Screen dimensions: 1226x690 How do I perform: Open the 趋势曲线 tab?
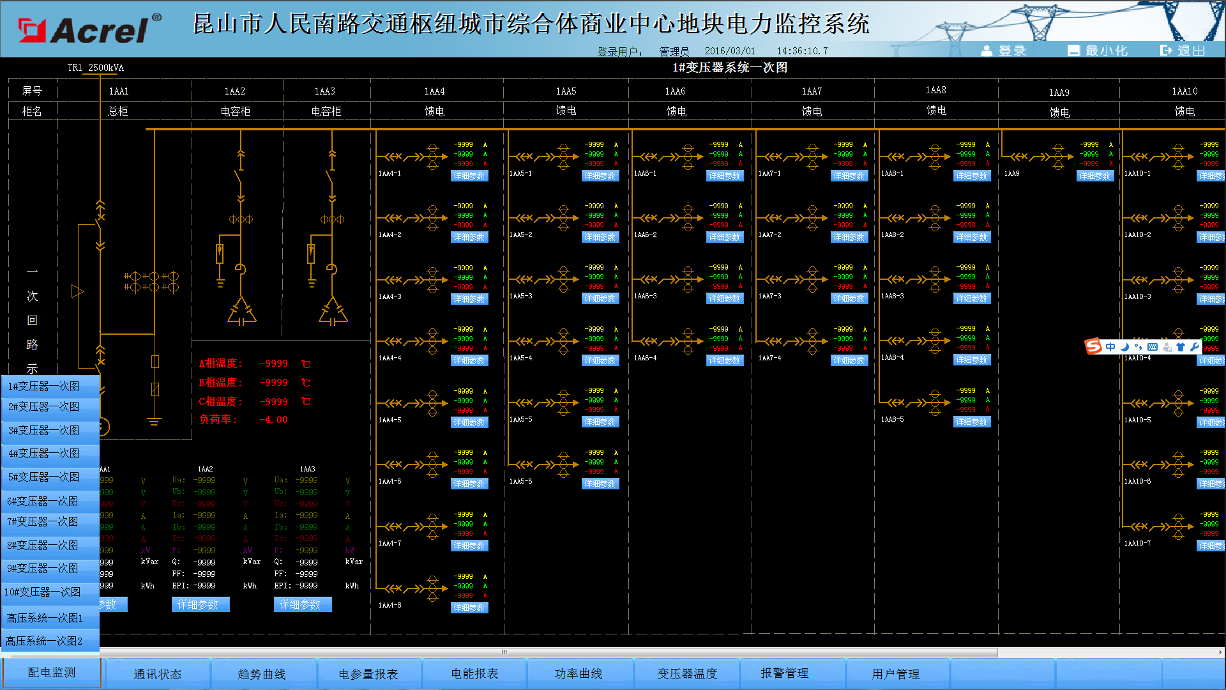261,674
